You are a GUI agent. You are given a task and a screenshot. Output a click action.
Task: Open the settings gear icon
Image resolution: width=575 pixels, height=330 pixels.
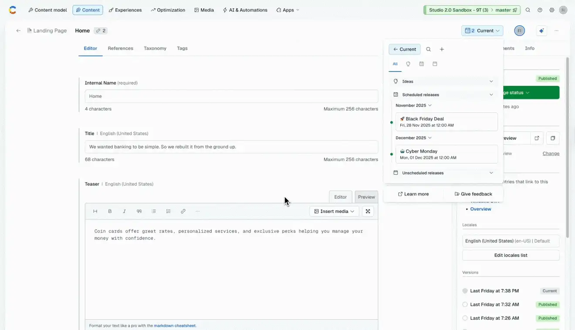click(552, 10)
